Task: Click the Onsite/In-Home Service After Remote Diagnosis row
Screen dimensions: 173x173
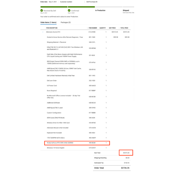Action: 85,37
